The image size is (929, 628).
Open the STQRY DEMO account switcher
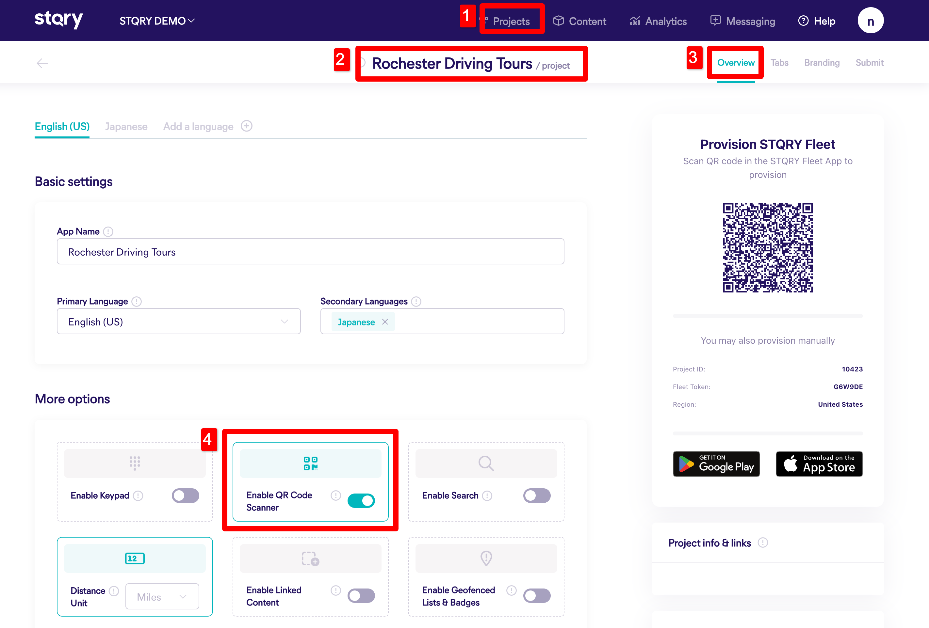click(x=157, y=21)
